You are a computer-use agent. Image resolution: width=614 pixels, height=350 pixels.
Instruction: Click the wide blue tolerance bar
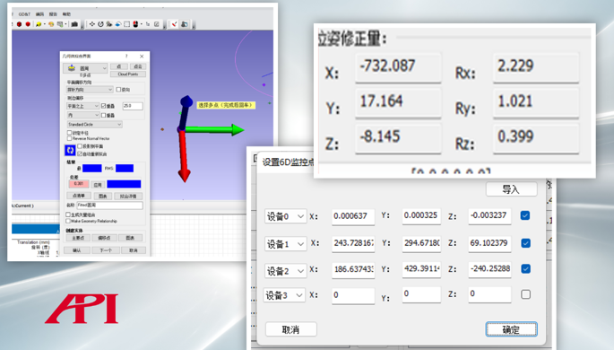(124, 184)
